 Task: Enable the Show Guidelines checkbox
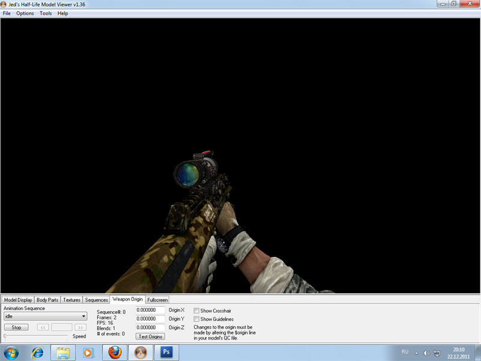(197, 319)
